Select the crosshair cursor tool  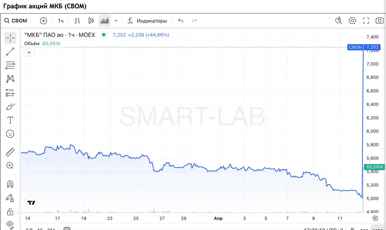[x=10, y=38]
